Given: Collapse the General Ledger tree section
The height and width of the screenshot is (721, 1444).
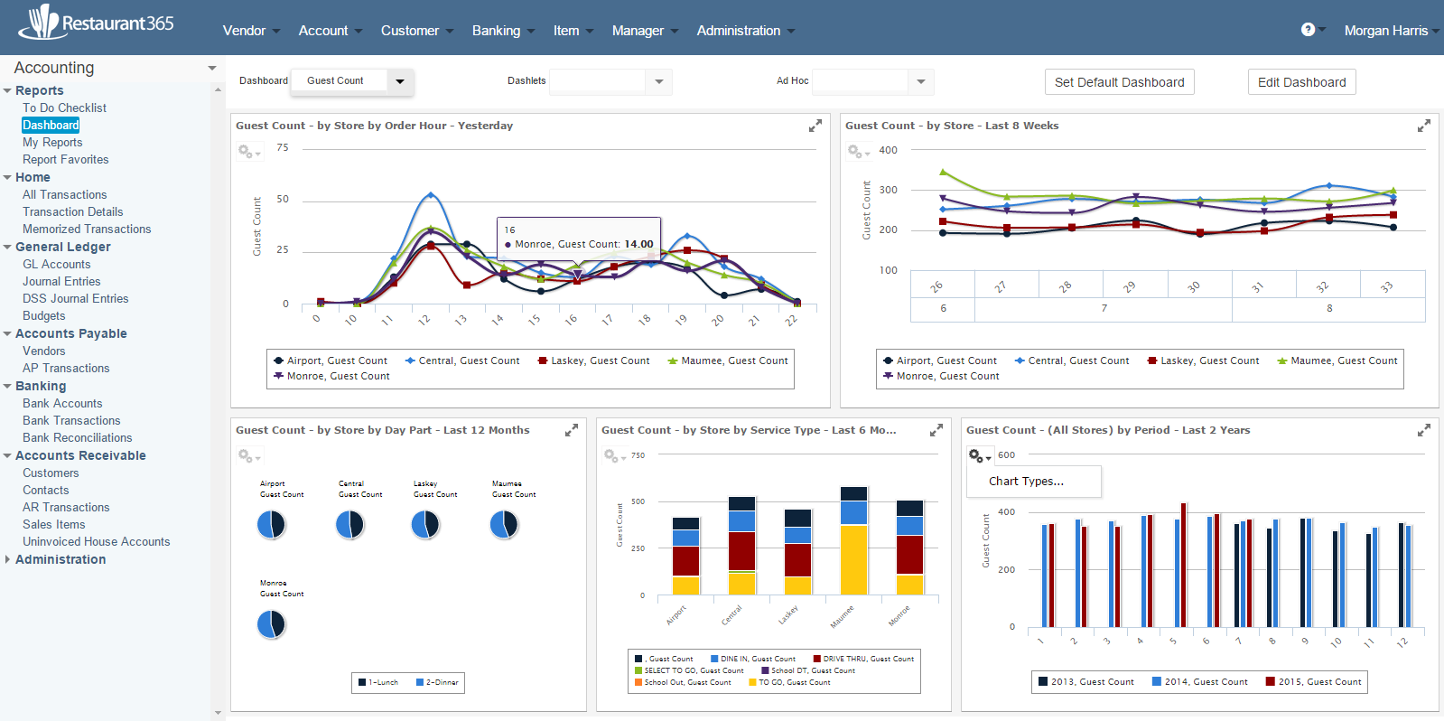Looking at the screenshot, I should click(x=7, y=248).
